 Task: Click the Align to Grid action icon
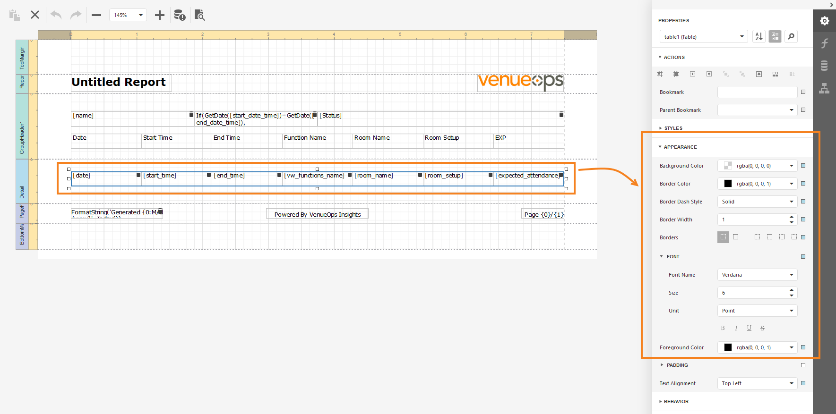[x=660, y=74]
